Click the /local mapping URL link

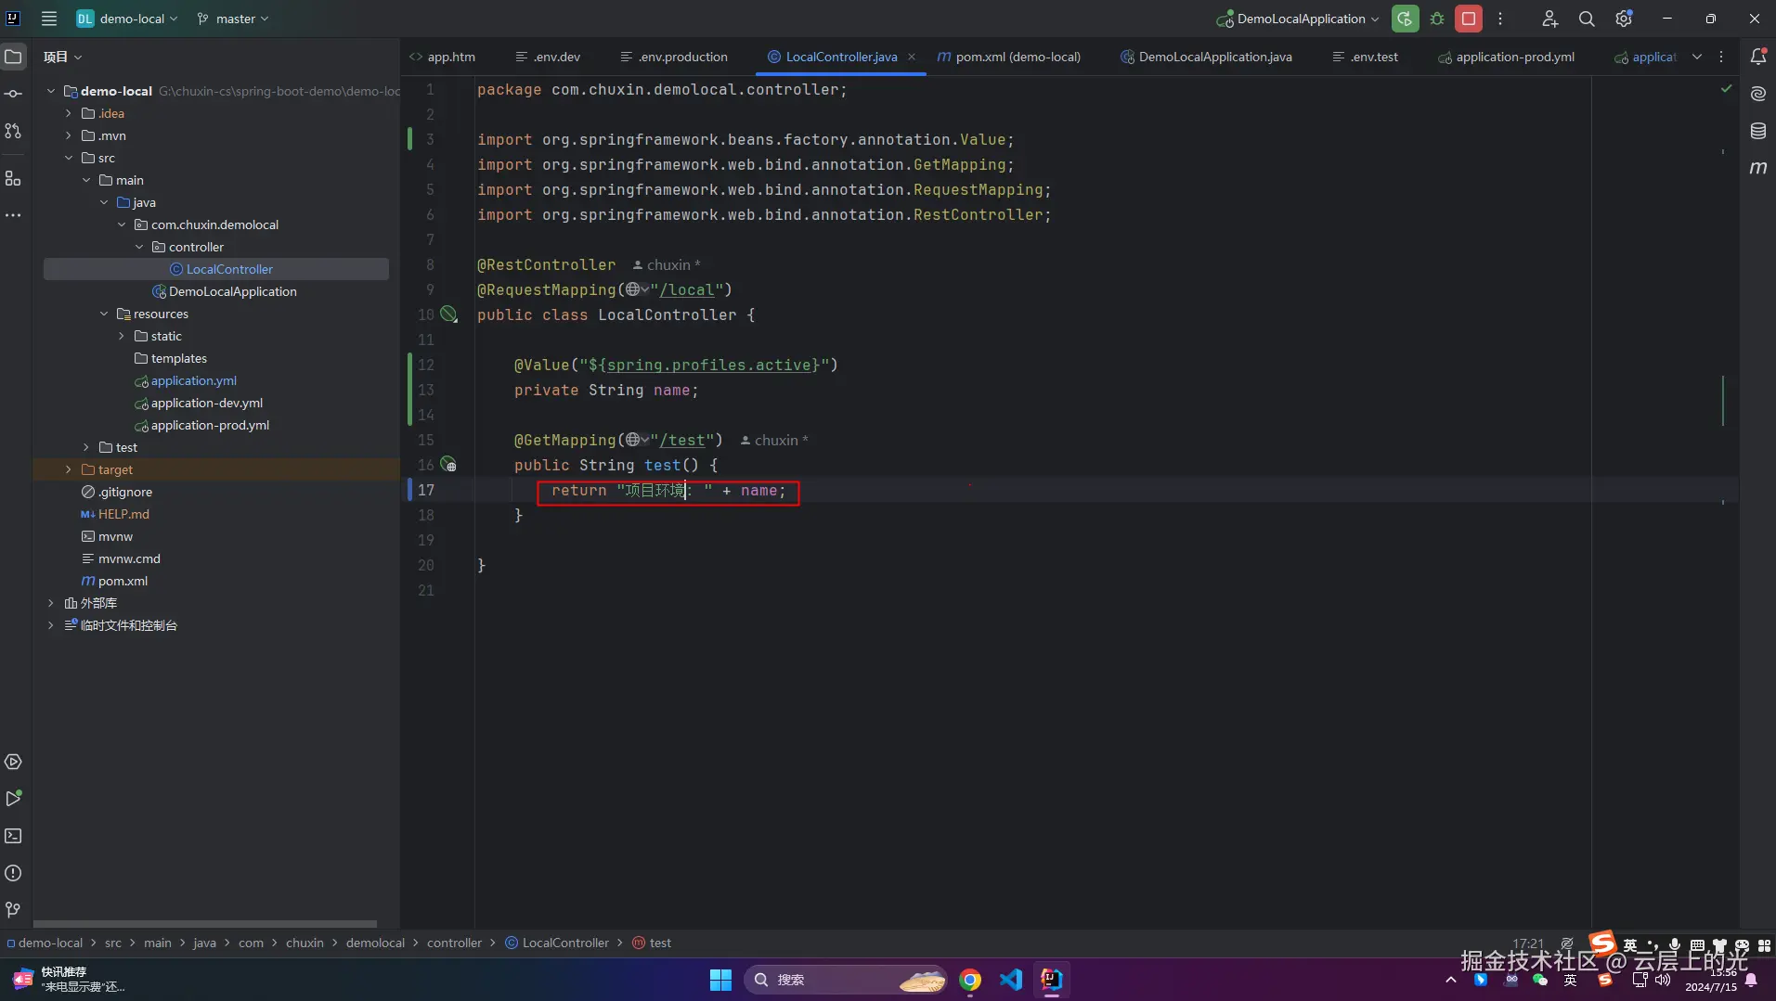tap(687, 289)
